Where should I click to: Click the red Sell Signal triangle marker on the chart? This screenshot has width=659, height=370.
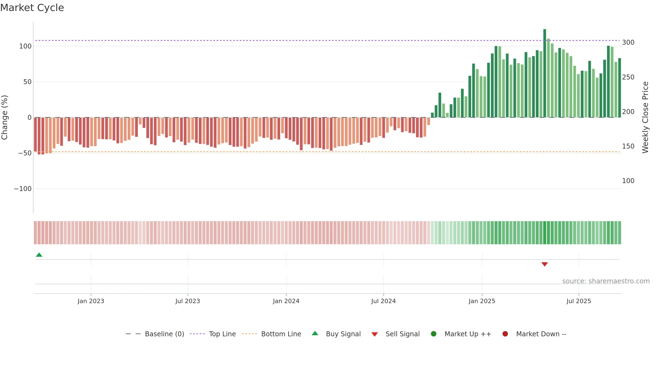(544, 264)
